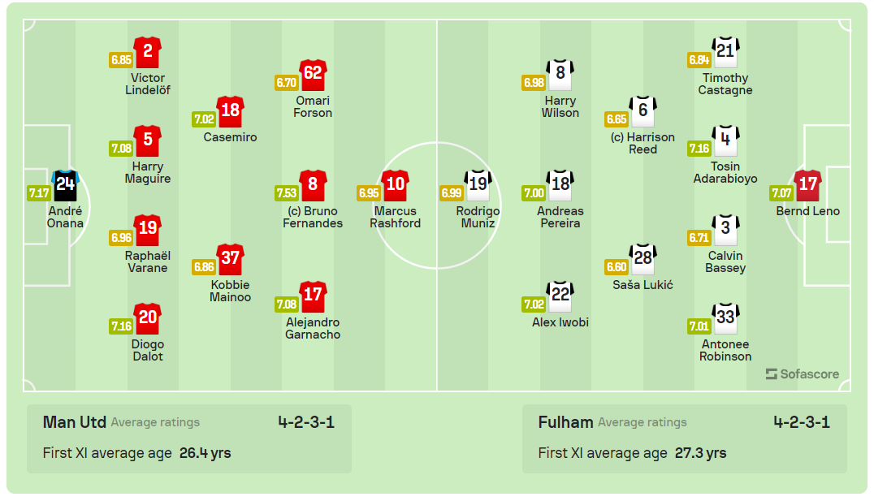The width and height of the screenshot is (874, 501).
Task: Click Harry Maguire's player name
Action: tap(148, 172)
